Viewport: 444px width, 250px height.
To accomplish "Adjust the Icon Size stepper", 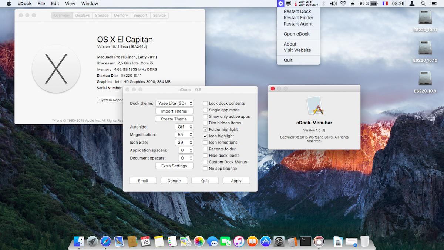I will coord(191,143).
